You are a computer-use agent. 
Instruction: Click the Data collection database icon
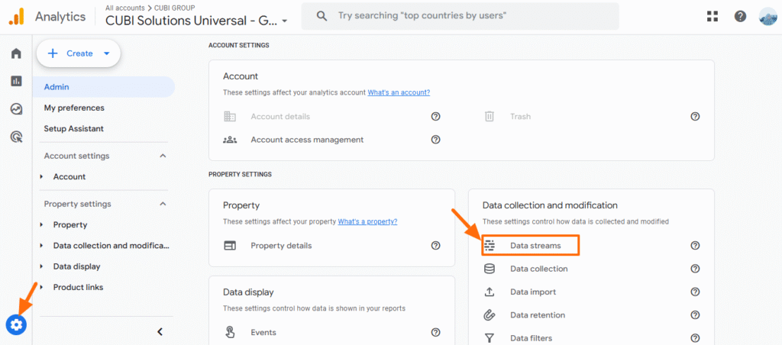coord(490,269)
